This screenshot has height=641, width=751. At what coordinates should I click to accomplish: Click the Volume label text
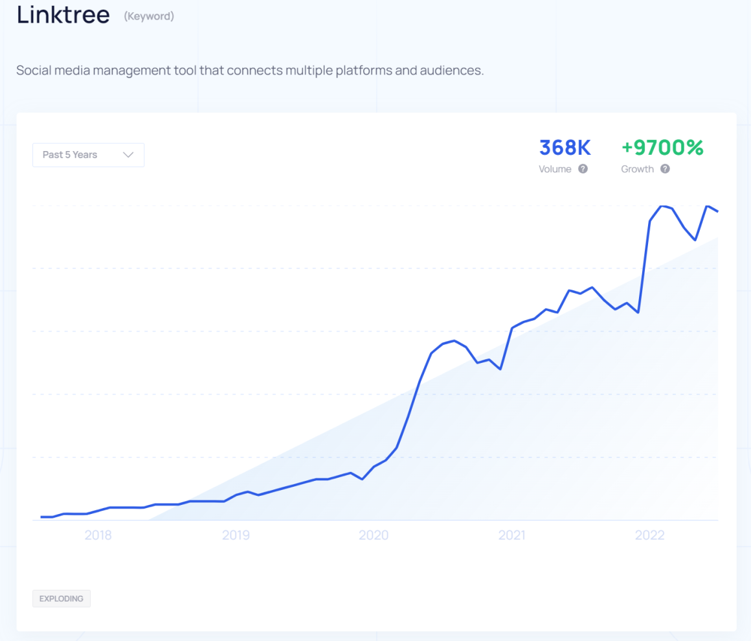[555, 169]
